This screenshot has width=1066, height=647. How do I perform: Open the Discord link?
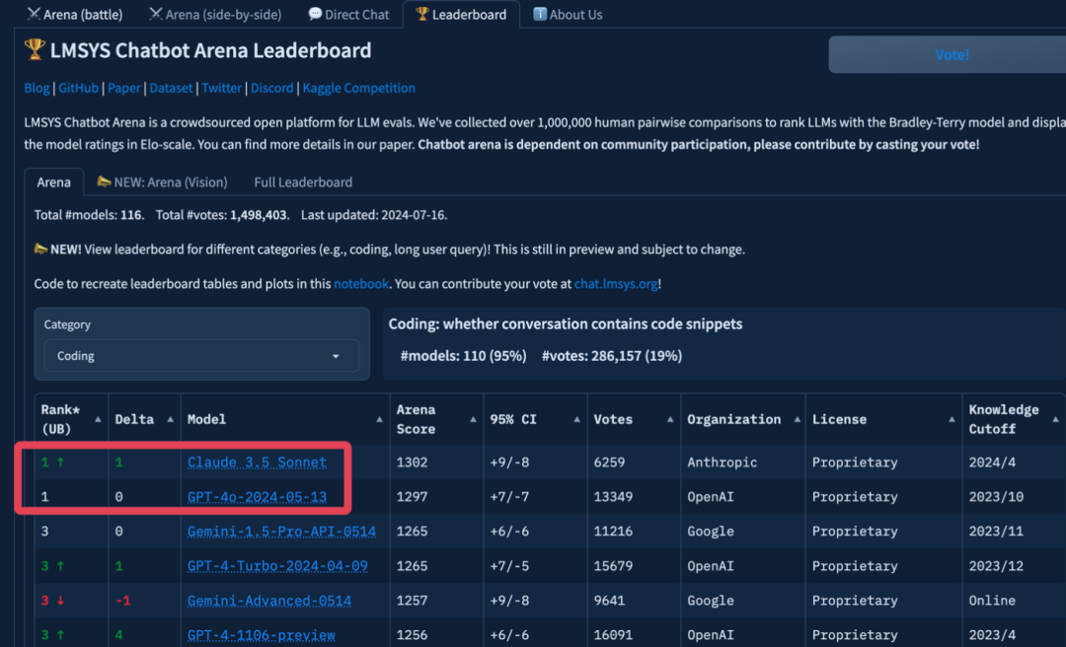[272, 88]
